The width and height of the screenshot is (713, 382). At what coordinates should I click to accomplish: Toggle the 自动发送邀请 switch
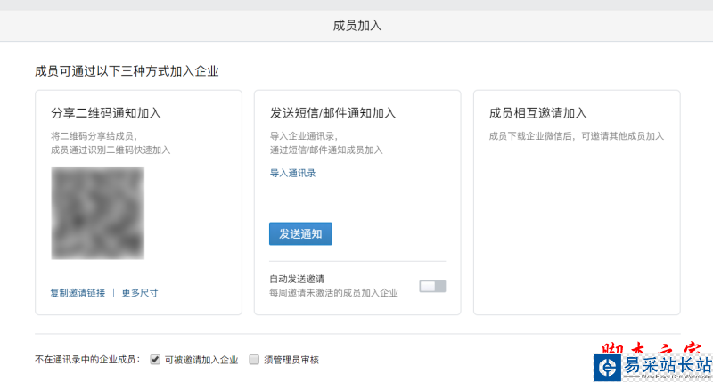tap(432, 286)
